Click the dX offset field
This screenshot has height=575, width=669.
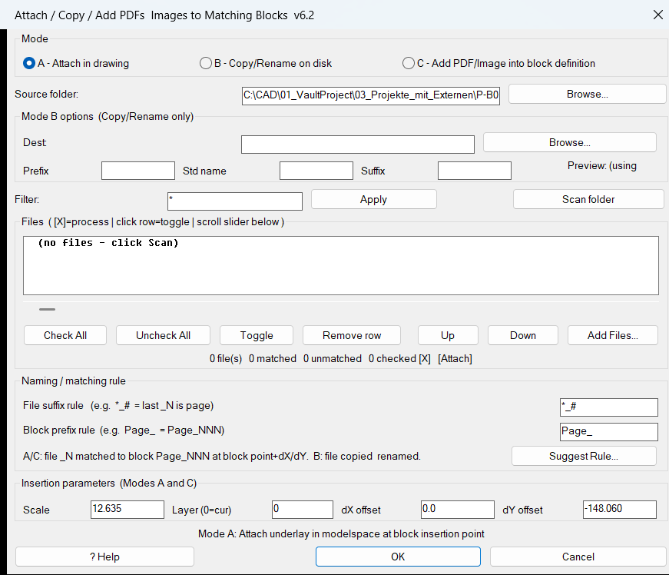pos(457,509)
